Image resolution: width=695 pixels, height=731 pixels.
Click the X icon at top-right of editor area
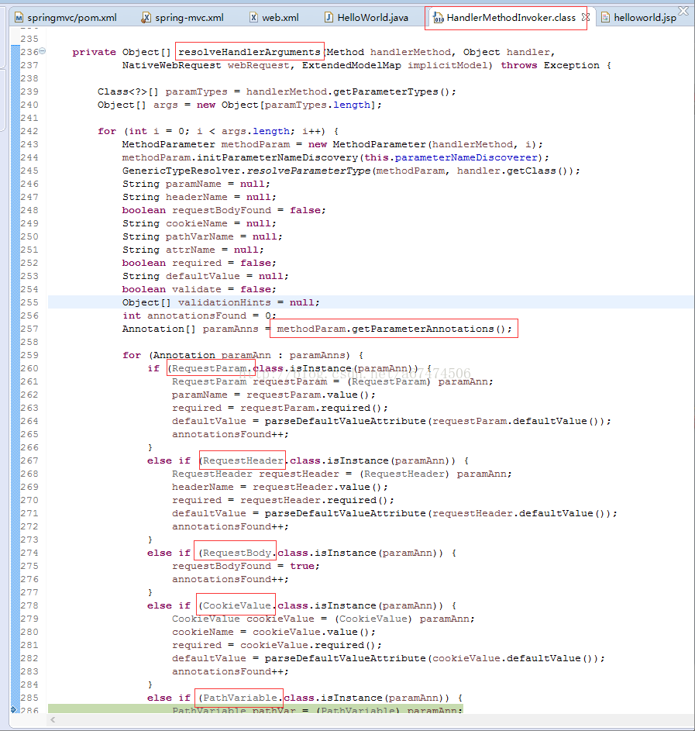683,10
